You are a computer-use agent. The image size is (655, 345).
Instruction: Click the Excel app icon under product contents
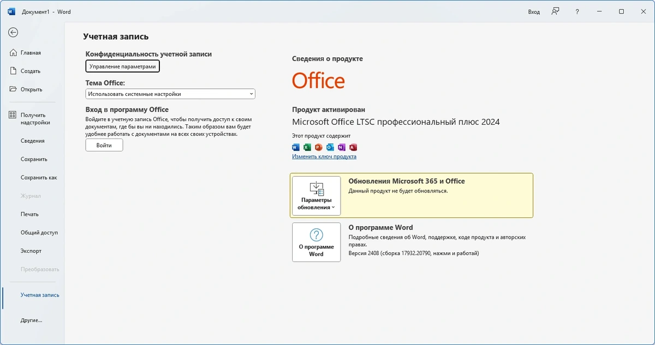coord(307,147)
